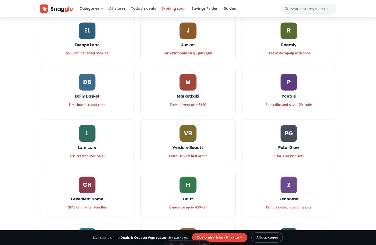Expand the Categories dropdown menu
Image resolution: width=376 pixels, height=245 pixels.
[91, 8]
